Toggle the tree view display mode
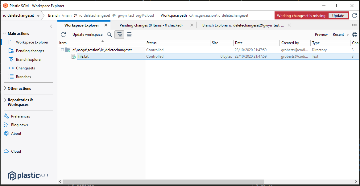This screenshot has height=186, width=360. pos(119,35)
